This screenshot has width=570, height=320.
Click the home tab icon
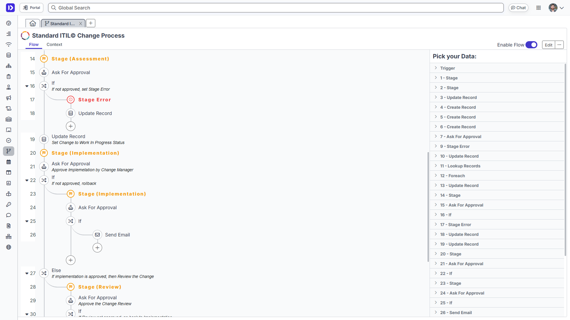point(33,23)
